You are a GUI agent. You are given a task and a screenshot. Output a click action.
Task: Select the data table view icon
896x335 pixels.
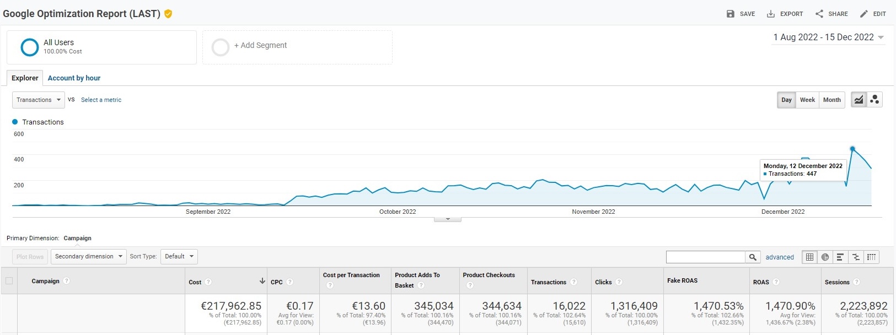point(809,257)
